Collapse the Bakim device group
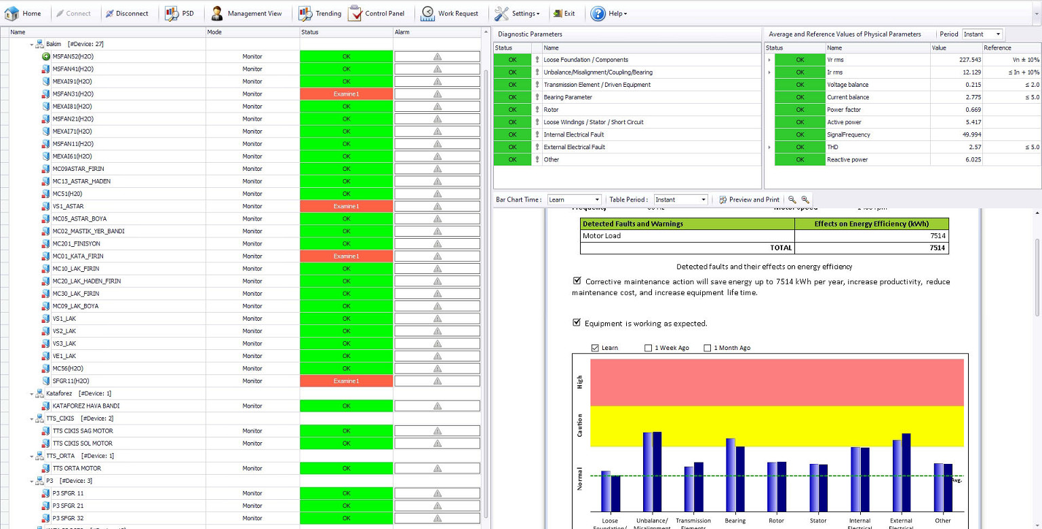1042x529 pixels. (31, 44)
